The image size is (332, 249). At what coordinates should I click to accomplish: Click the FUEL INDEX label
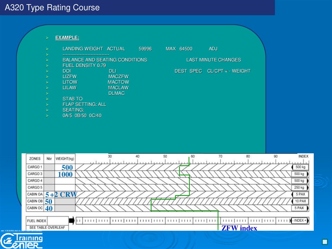coord(36,221)
